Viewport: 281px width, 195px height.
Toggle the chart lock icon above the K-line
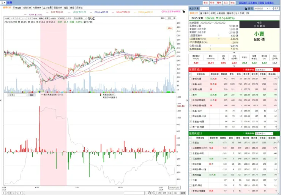coord(183,11)
